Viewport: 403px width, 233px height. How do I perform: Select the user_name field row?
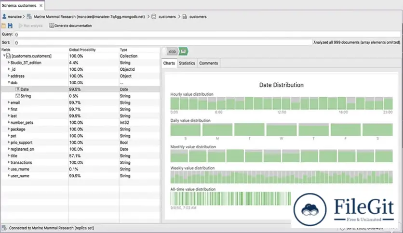tap(80, 176)
